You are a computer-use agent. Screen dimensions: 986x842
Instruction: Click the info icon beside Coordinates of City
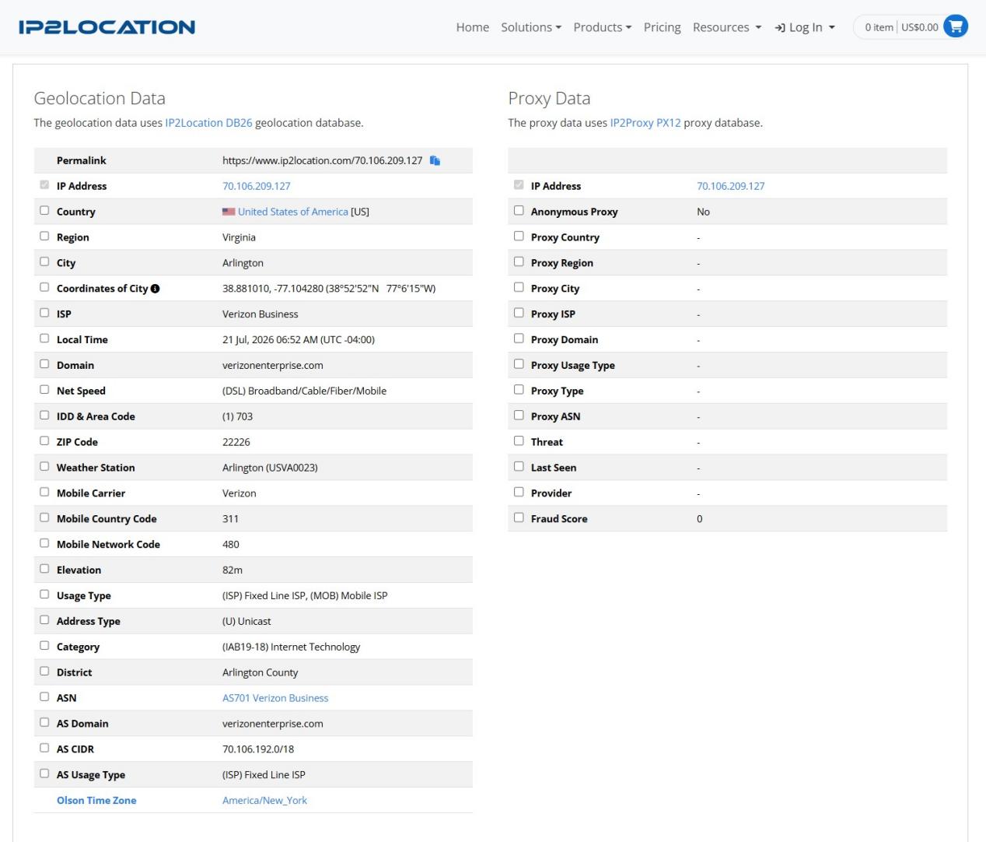155,289
